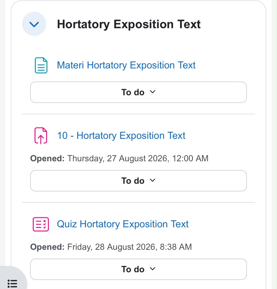The height and width of the screenshot is (289, 277).
Task: Click the Hortatory Exposition Text section heading
Action: pos(129,24)
